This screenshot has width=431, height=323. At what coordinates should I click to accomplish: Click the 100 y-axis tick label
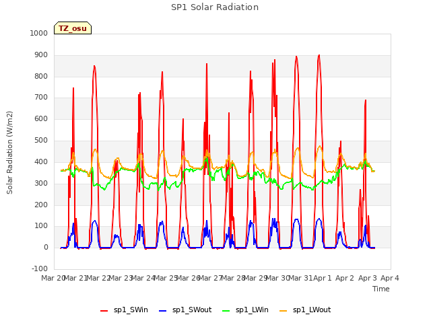41,226
